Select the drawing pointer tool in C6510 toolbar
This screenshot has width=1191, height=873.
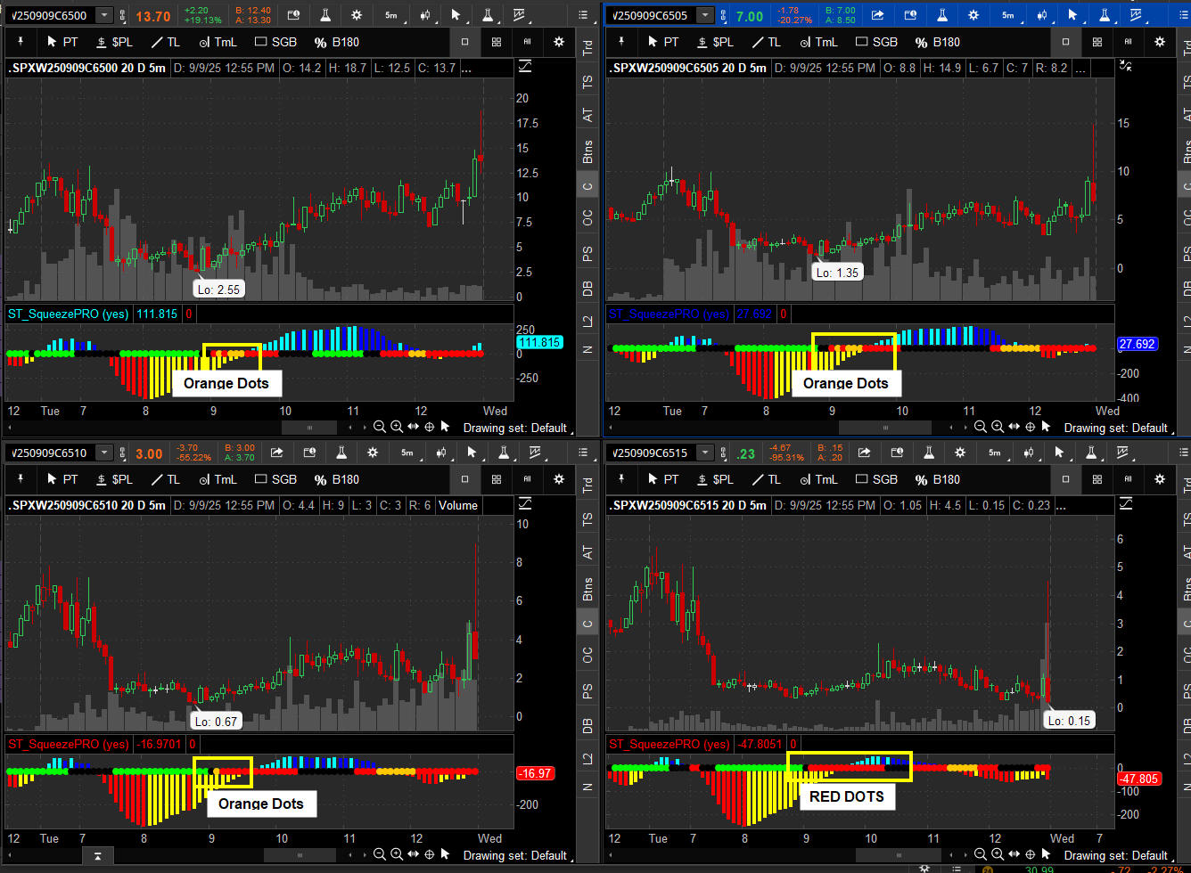tap(472, 453)
